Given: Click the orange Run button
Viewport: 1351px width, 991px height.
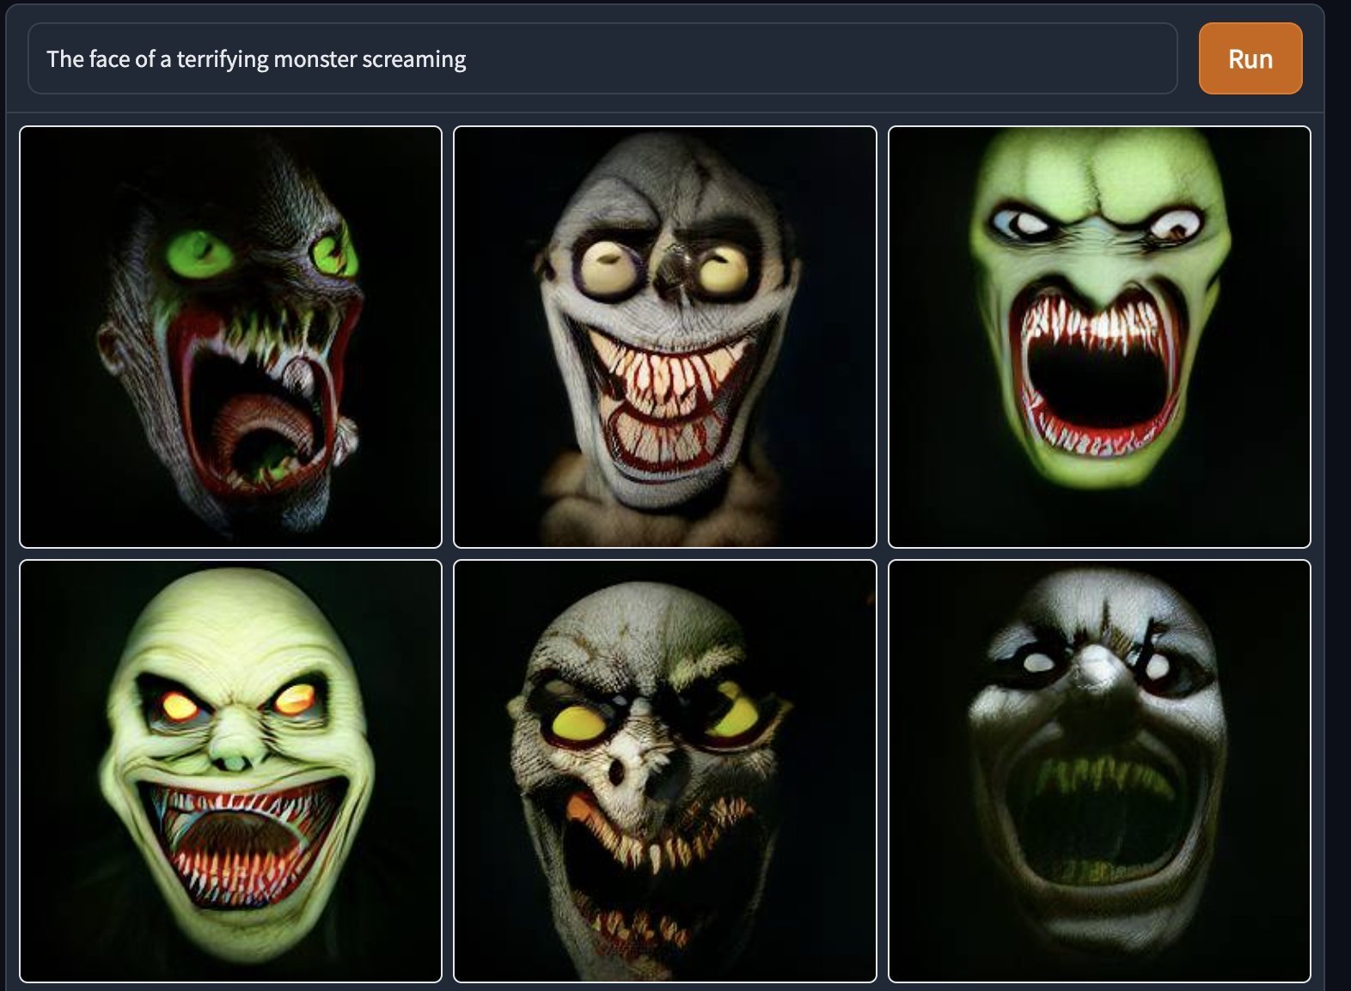Looking at the screenshot, I should [x=1250, y=58].
